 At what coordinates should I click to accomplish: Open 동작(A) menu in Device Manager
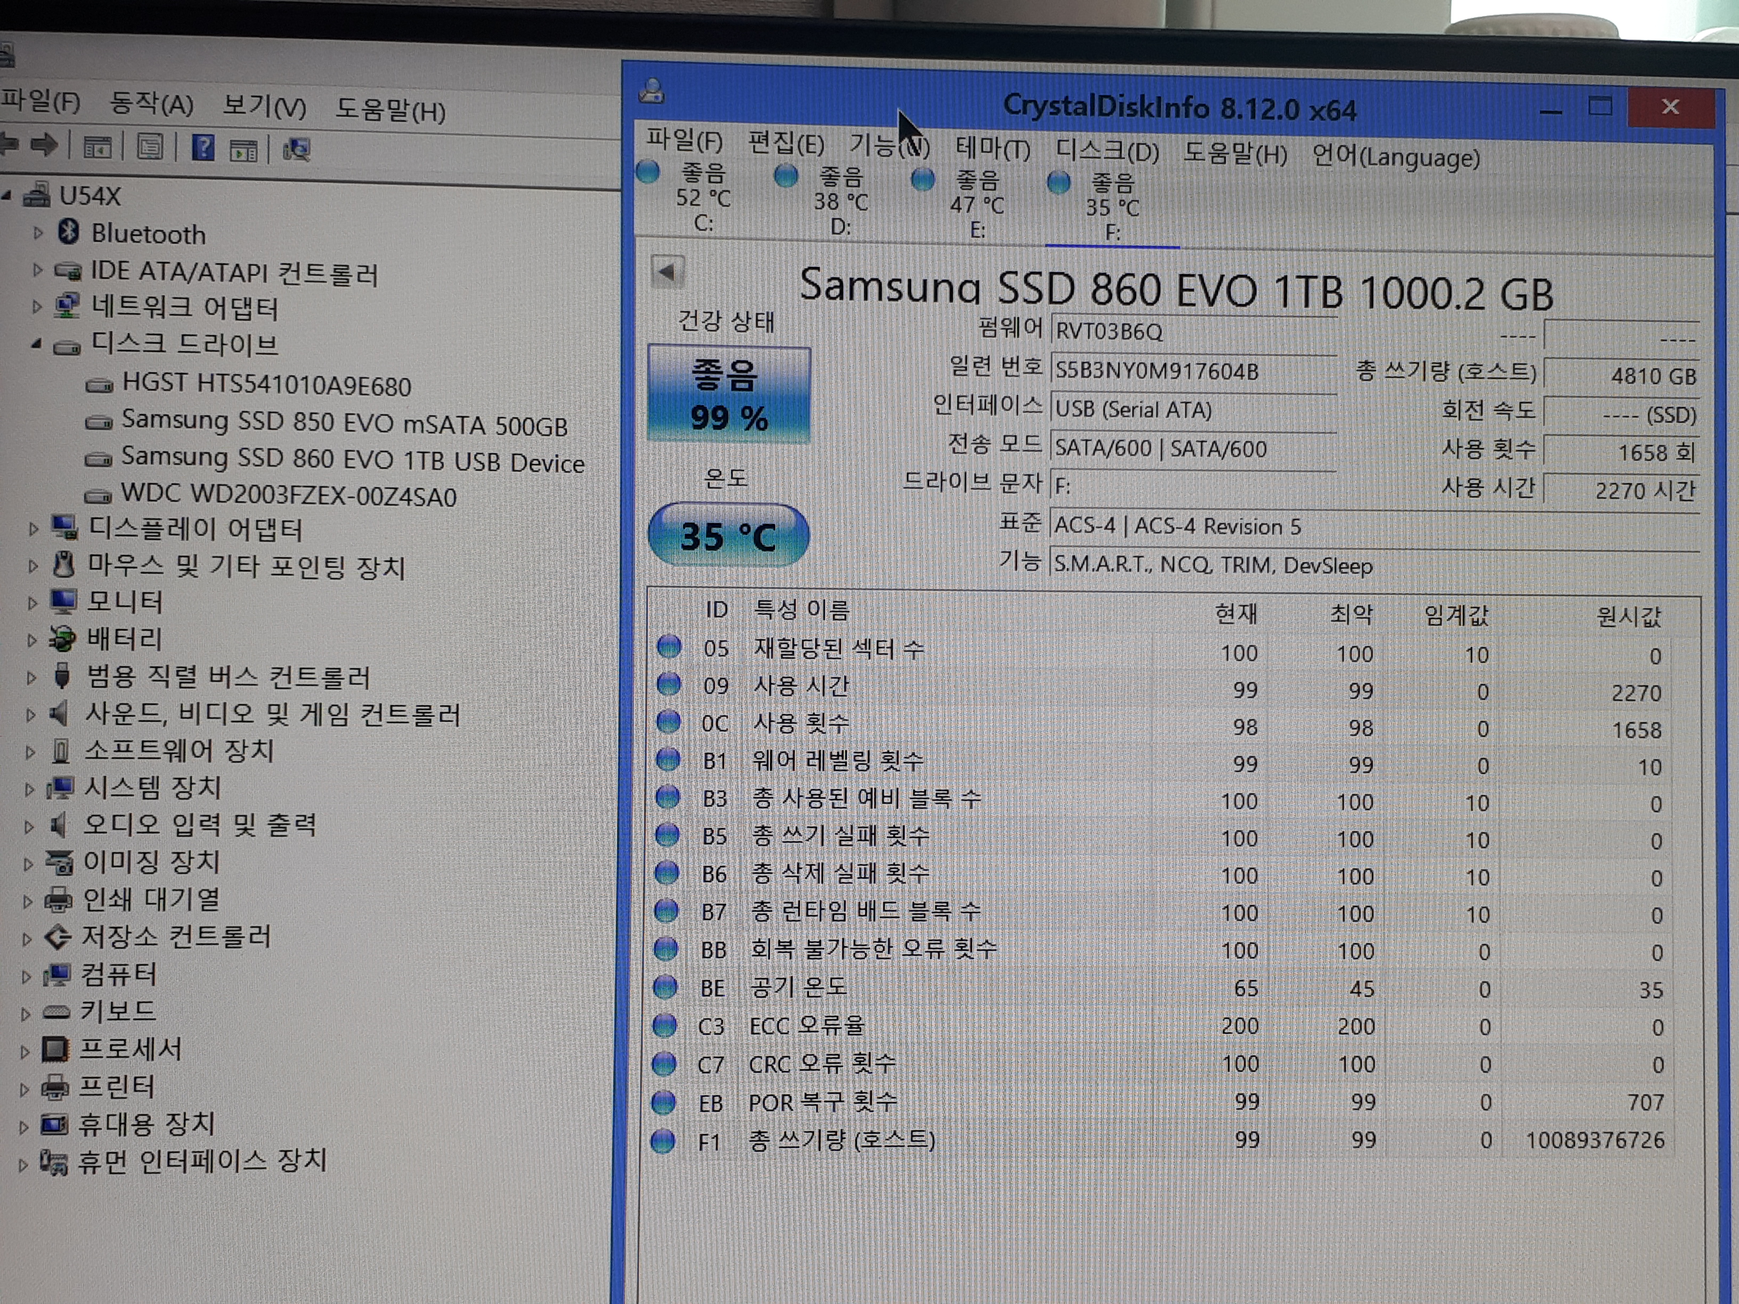[x=151, y=104]
